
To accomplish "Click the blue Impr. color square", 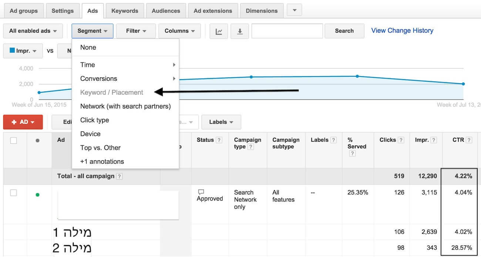I will 12,50.
